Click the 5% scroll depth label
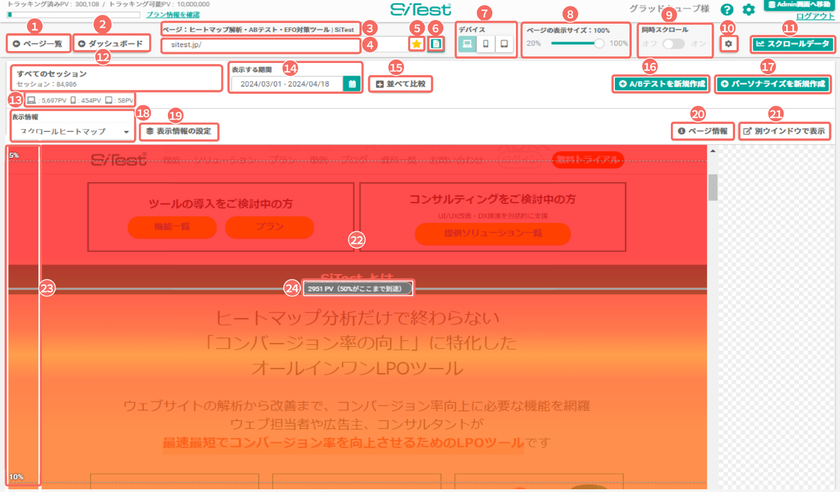Image resolution: width=840 pixels, height=492 pixels. (14, 155)
